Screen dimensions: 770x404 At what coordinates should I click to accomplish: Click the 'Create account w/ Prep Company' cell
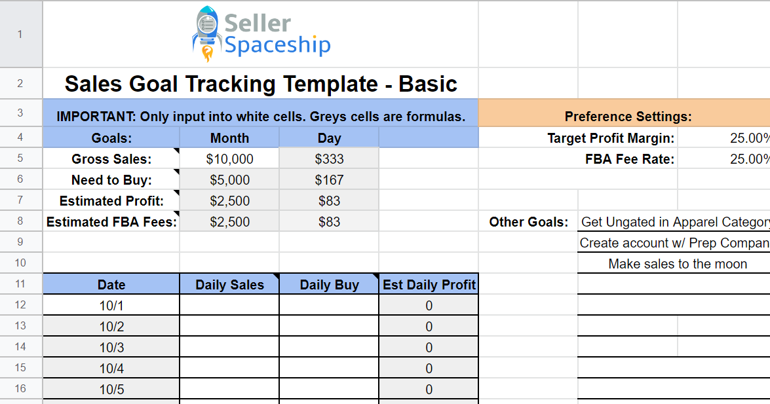pyautogui.click(x=674, y=242)
